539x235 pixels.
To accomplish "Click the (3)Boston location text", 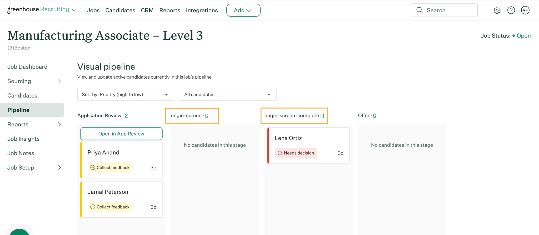I will pos(19,48).
